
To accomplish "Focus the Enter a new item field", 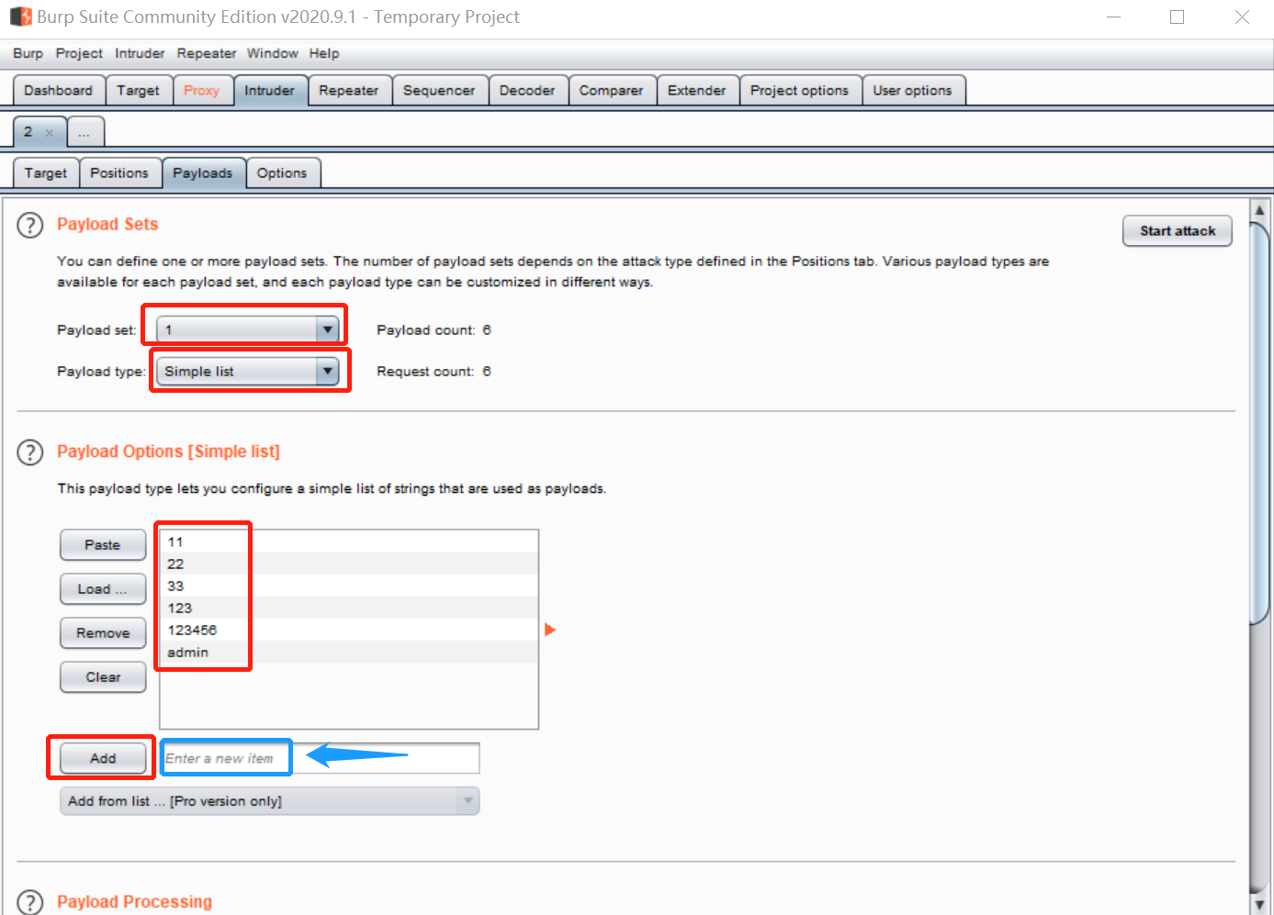I will click(320, 758).
